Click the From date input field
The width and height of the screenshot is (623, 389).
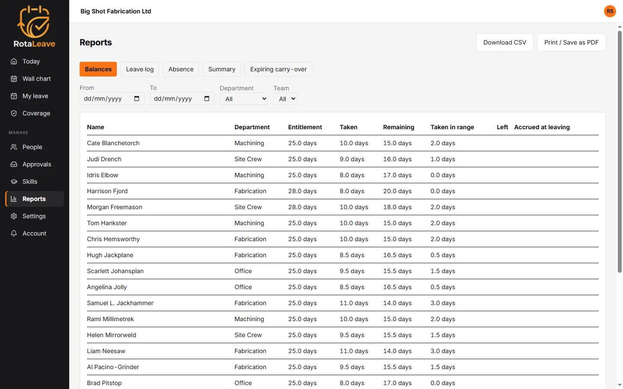click(x=112, y=99)
